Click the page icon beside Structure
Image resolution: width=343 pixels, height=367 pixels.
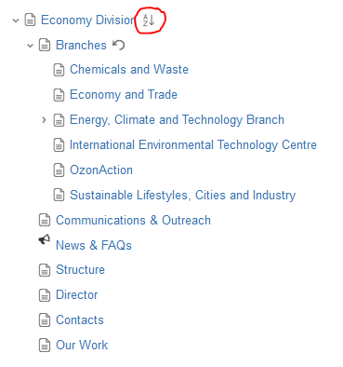tap(45, 270)
